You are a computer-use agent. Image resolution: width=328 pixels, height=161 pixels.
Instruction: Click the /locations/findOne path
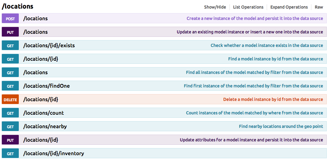click(x=47, y=86)
